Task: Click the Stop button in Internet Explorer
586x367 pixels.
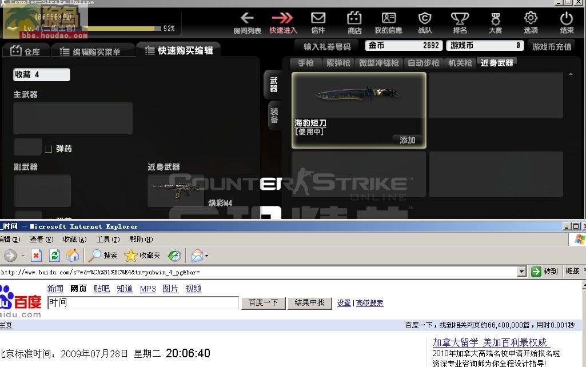Action: pos(36,256)
